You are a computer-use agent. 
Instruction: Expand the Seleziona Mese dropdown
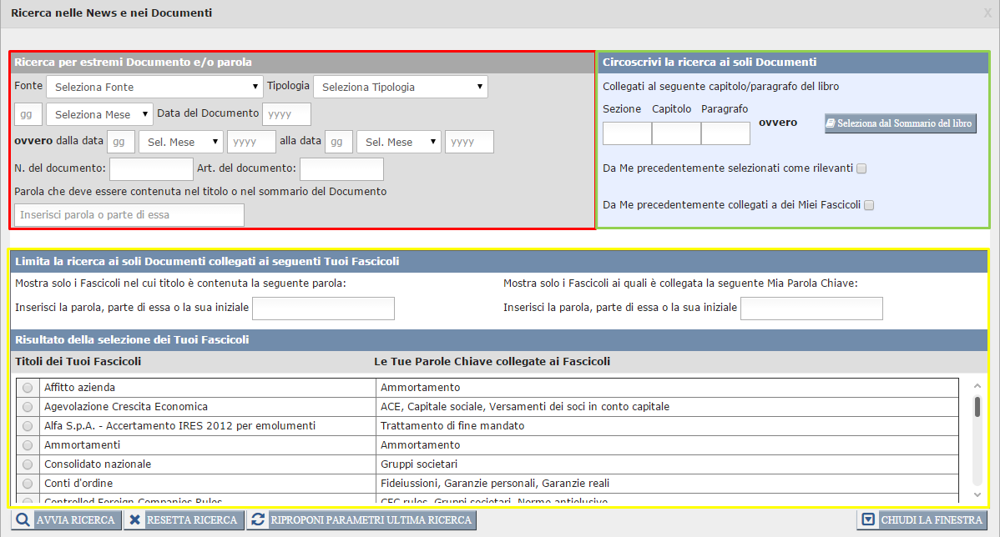99,114
